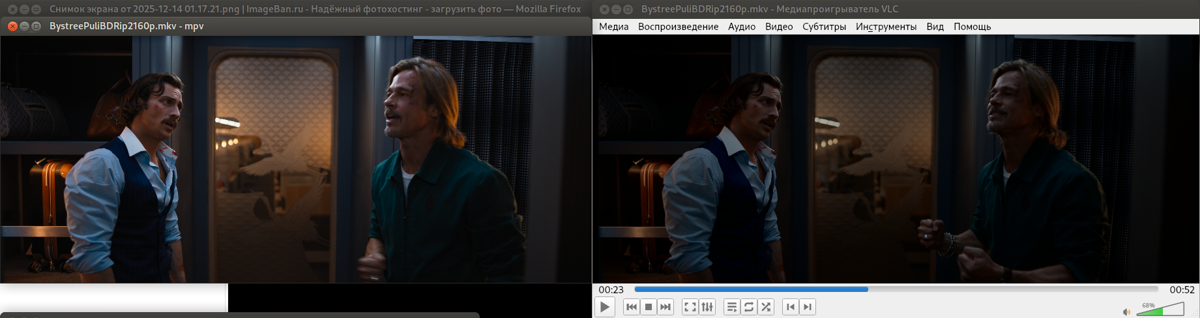Open the Инструменты menu
This screenshot has height=318, width=1200.
(x=886, y=27)
